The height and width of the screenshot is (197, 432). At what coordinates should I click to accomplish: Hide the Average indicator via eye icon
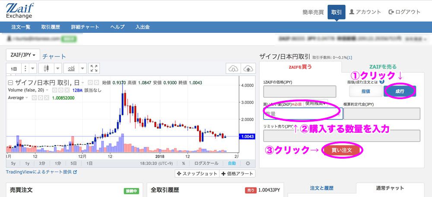click(34, 97)
